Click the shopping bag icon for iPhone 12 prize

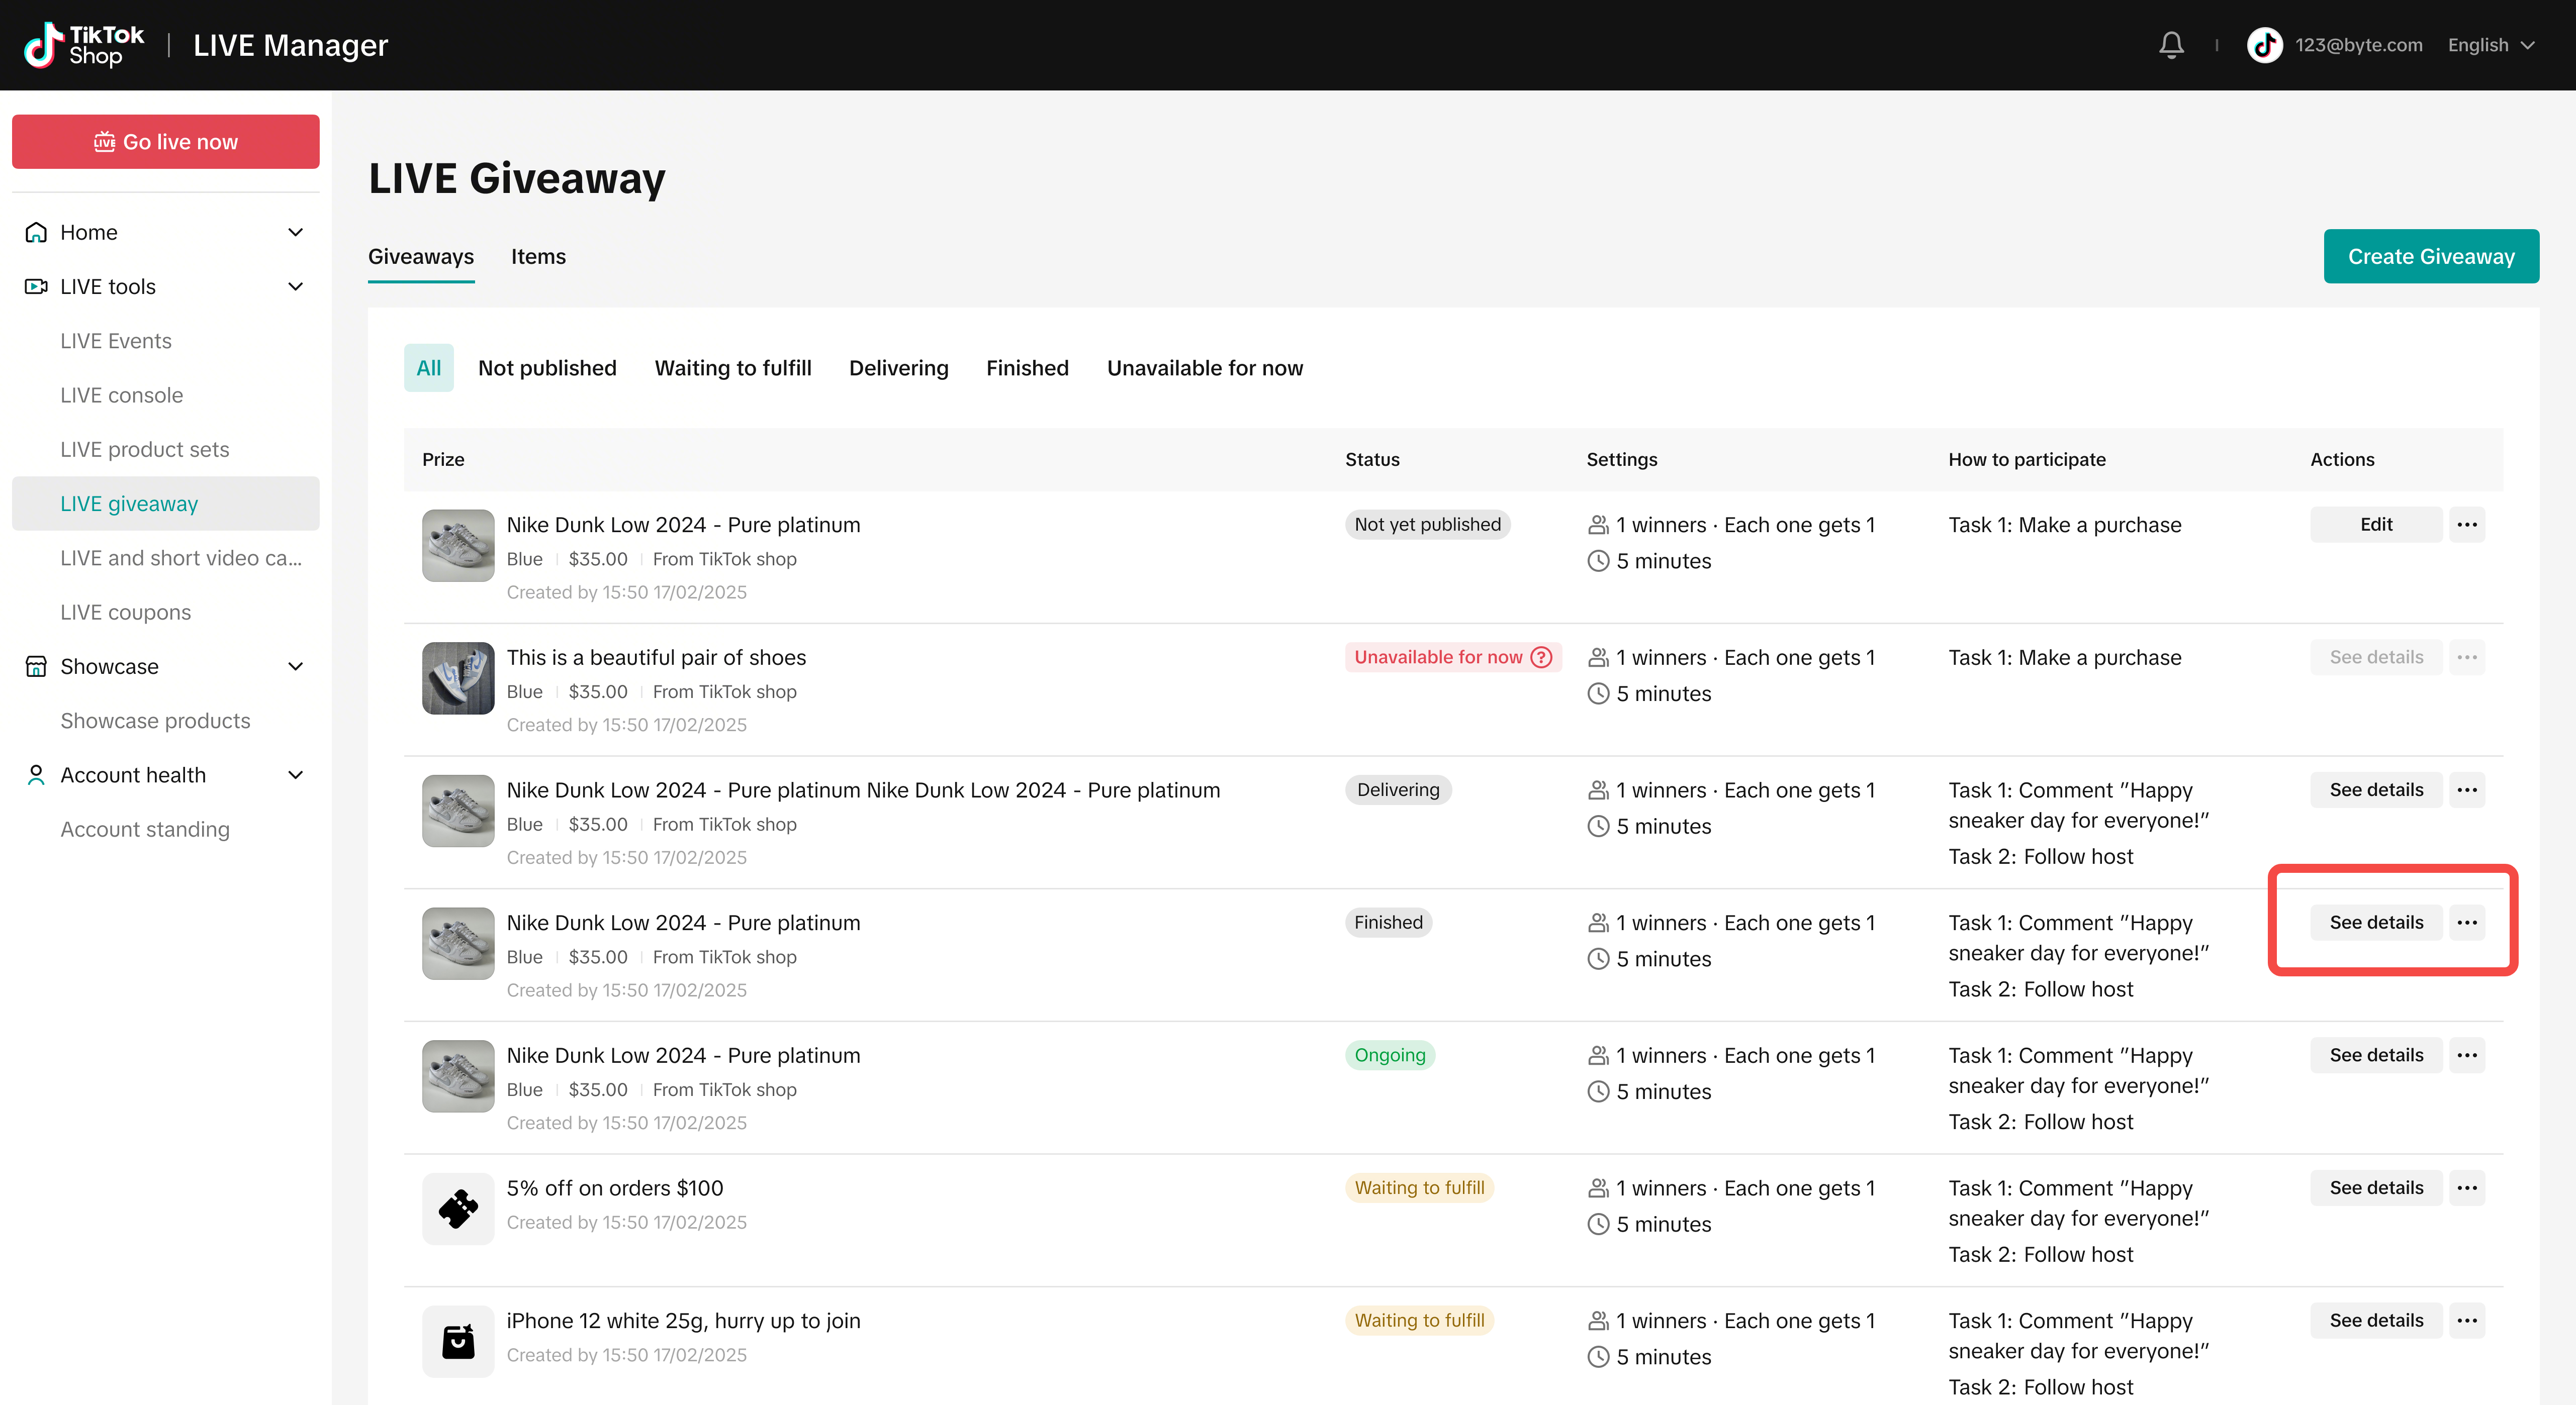pyautogui.click(x=458, y=1342)
